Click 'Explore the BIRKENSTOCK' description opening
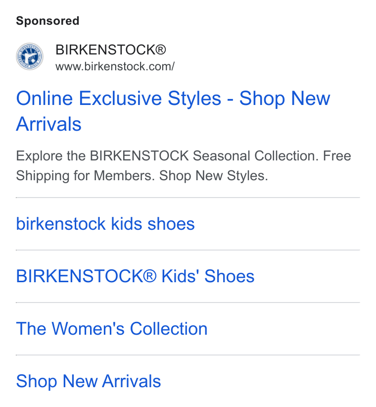The image size is (376, 407). coord(102,156)
